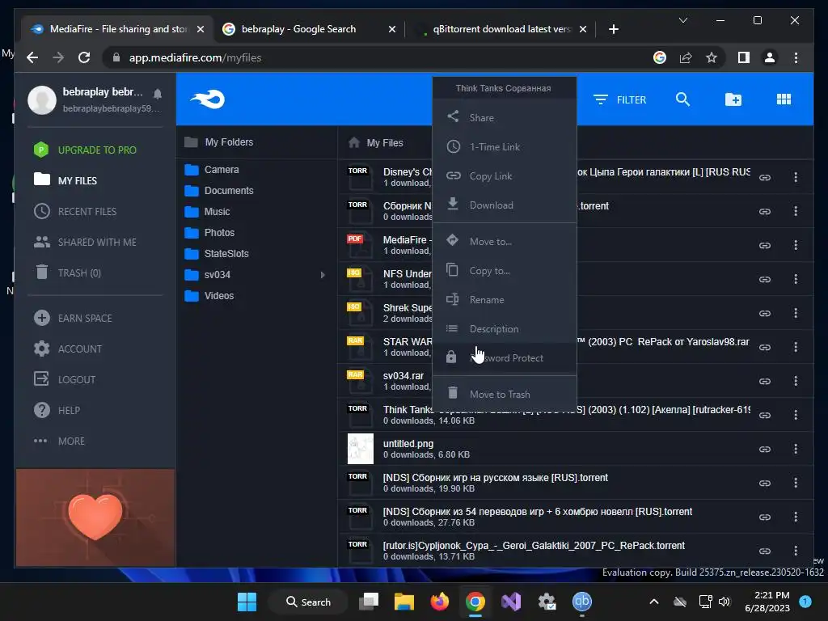Select Rename in context menu
The image size is (828, 621).
[x=505, y=299]
